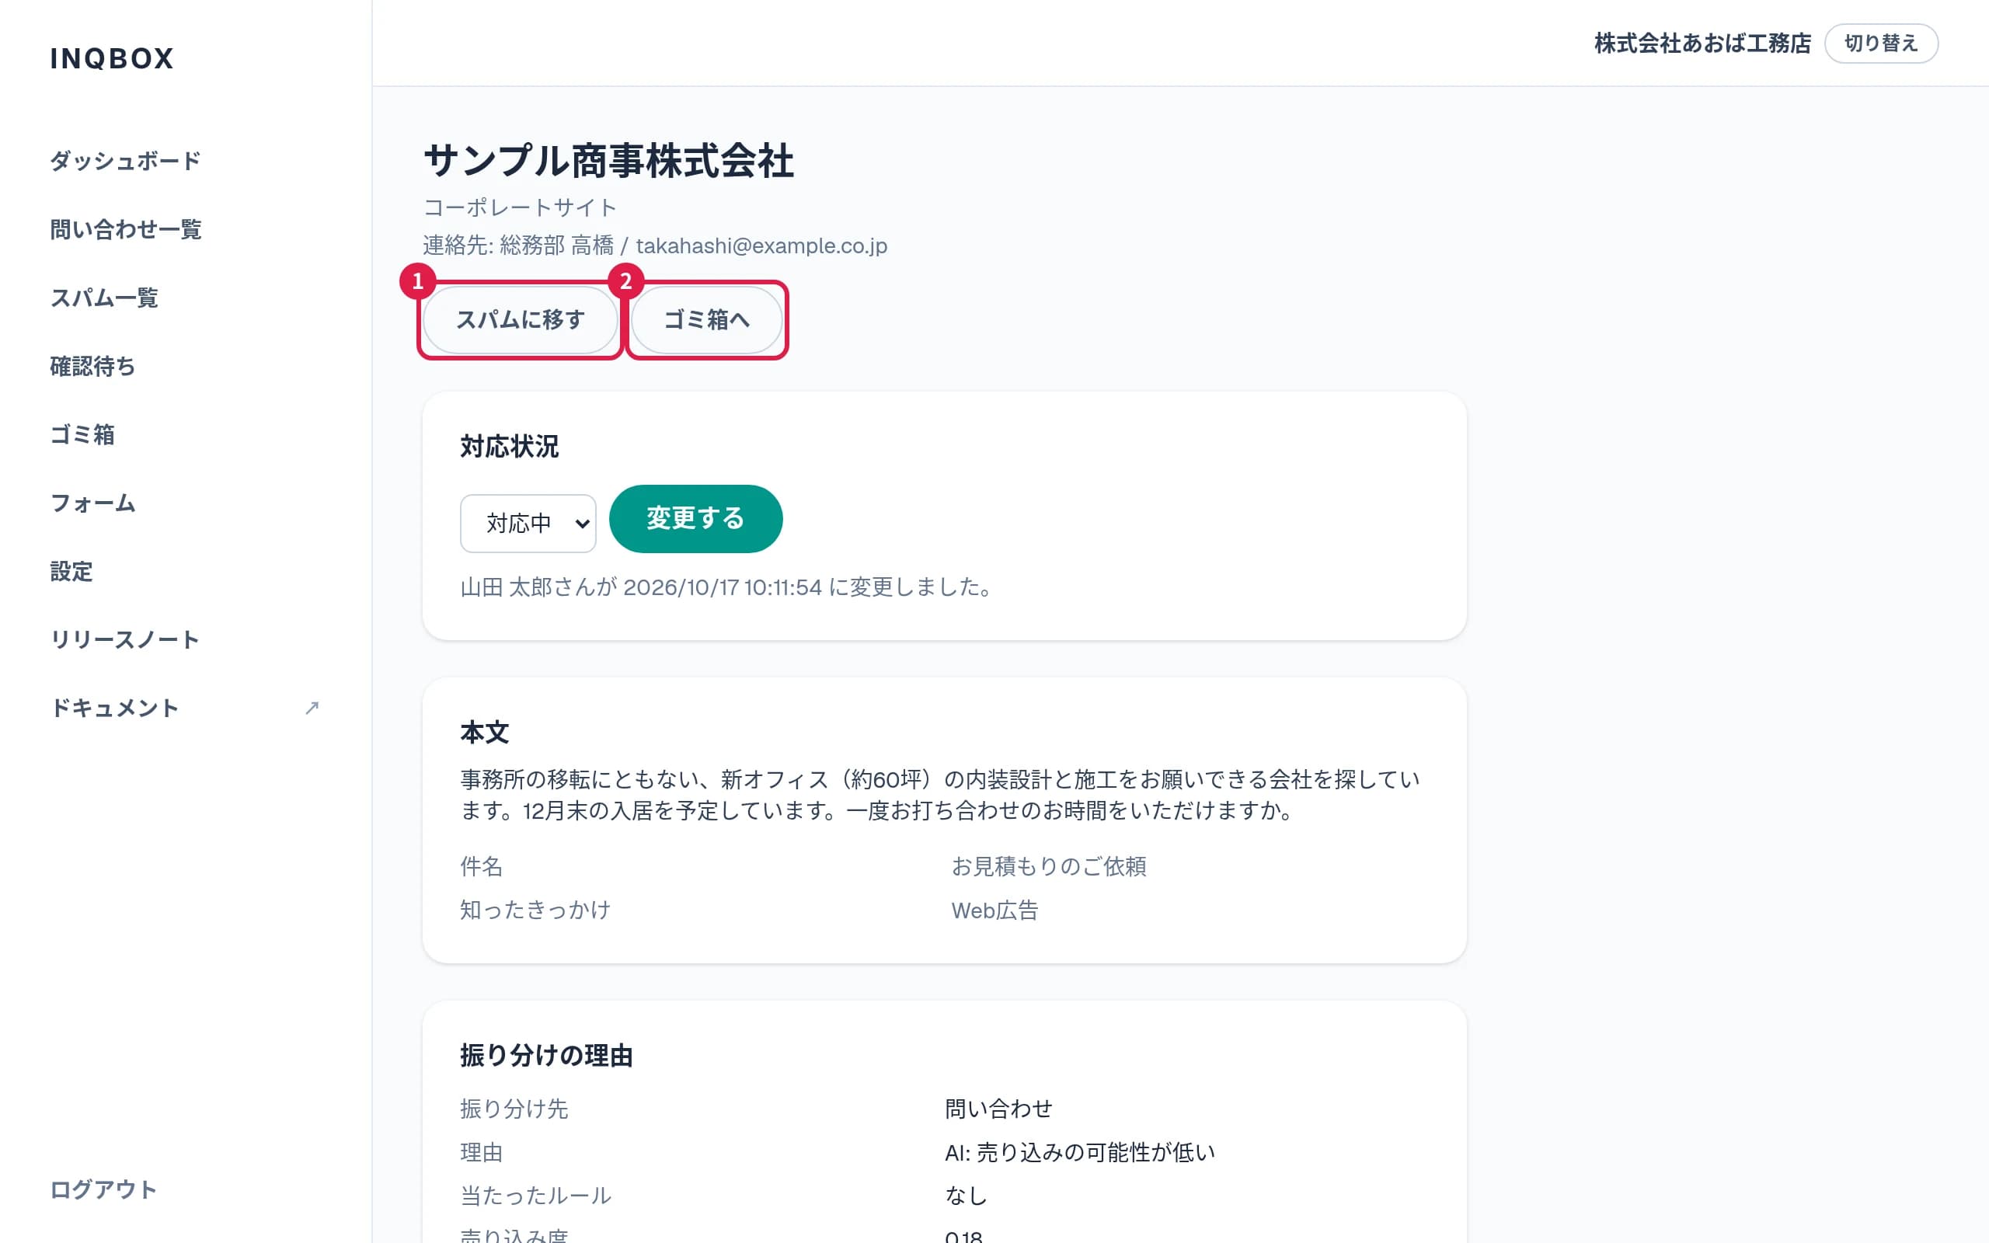Image resolution: width=1989 pixels, height=1243 pixels.
Task: Click スパムに移す button
Action: click(x=520, y=320)
